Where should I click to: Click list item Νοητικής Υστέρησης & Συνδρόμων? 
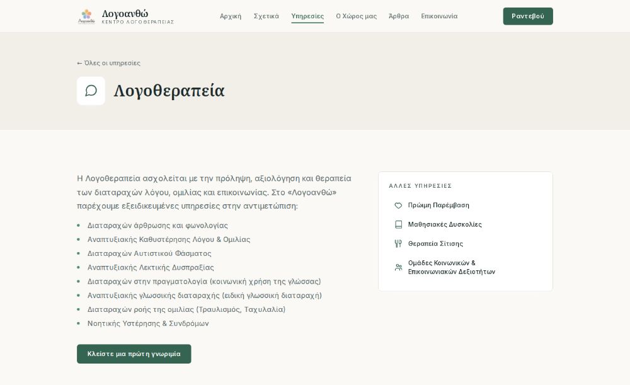point(148,323)
